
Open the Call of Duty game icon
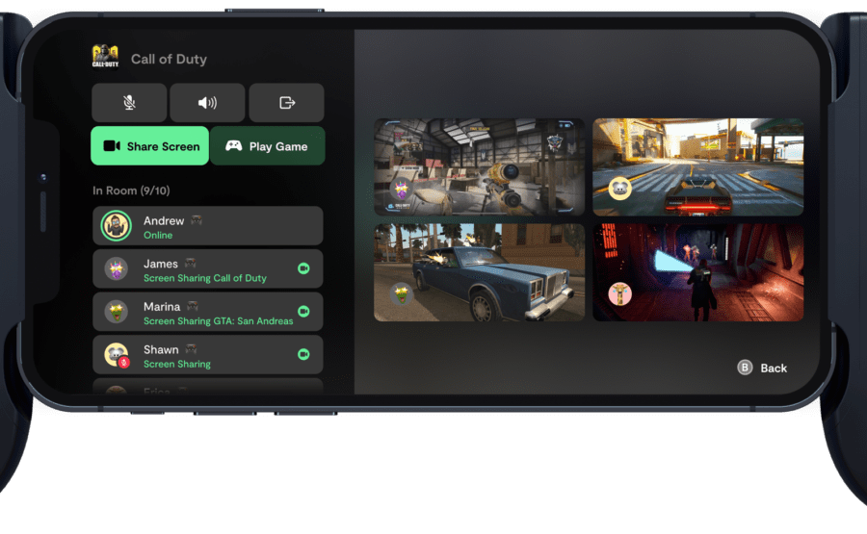(x=105, y=57)
